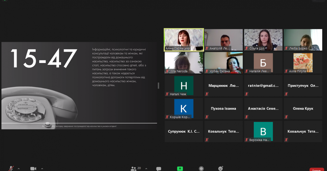Screen dimensions: 327x171
Task: Select Ольга Цуз video tile
Action: (263, 39)
